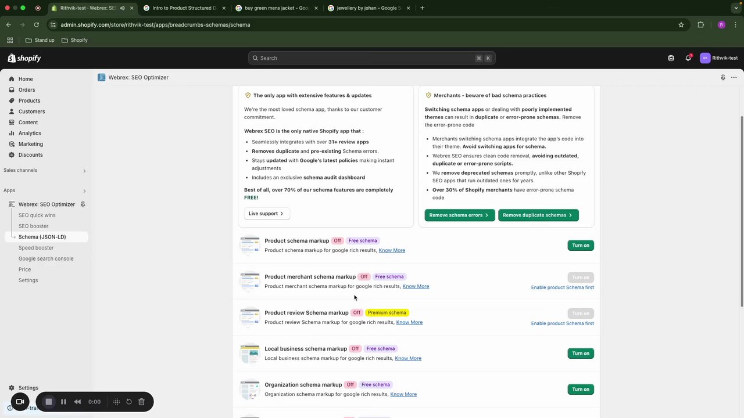Select Google search console in sidebar
Image resolution: width=744 pixels, height=418 pixels.
(x=46, y=259)
